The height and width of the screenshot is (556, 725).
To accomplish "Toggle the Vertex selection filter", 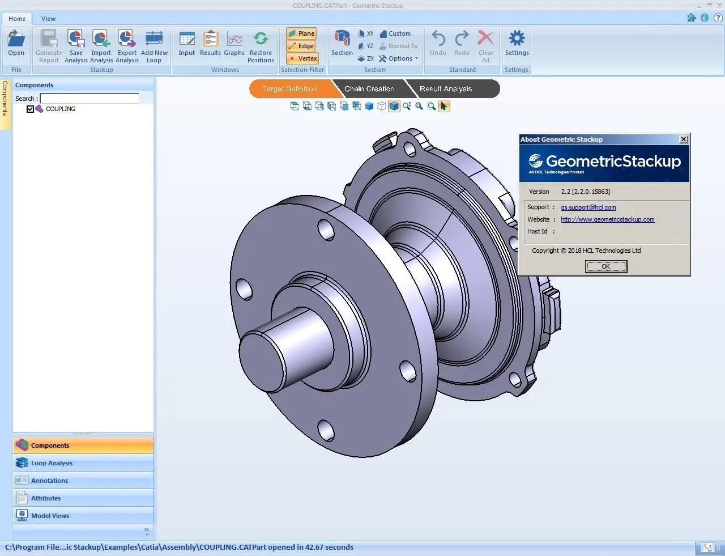I will pos(303,58).
